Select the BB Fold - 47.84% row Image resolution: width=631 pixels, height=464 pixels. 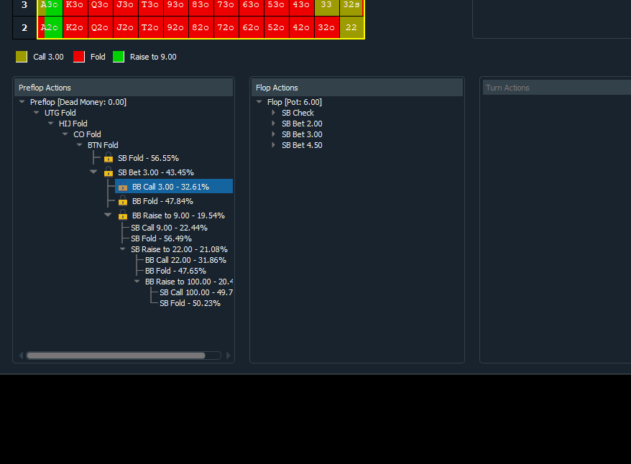click(162, 201)
